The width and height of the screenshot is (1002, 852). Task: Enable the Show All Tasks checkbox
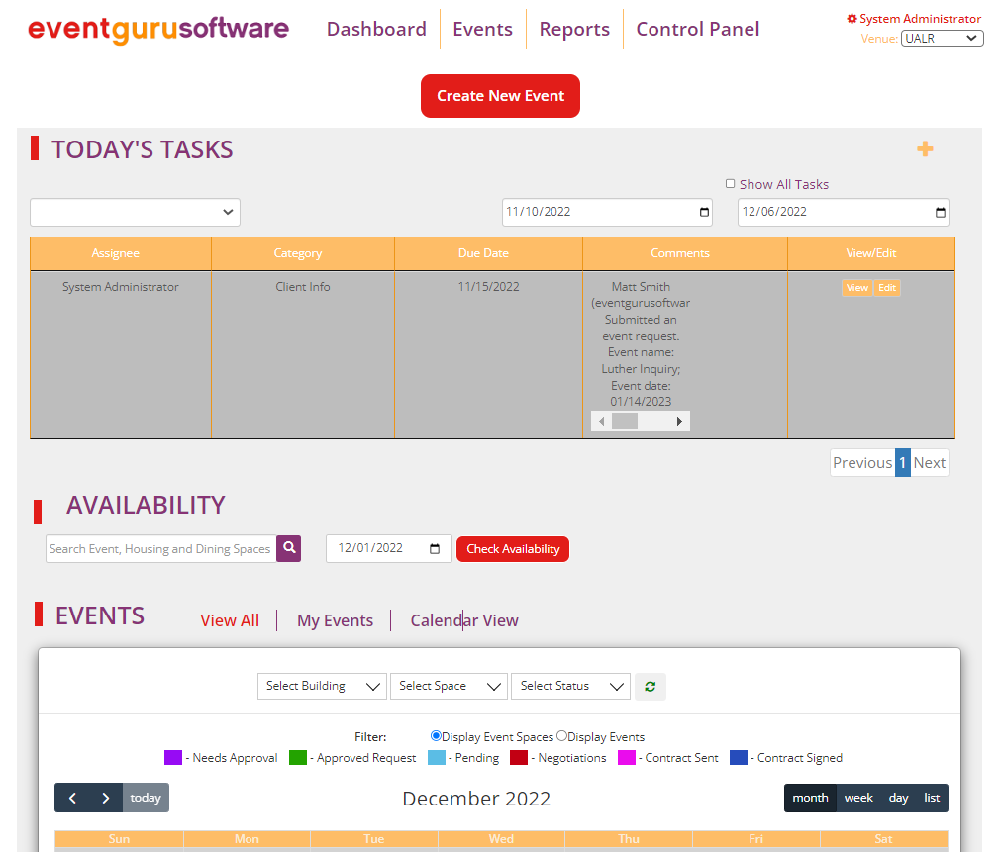pyautogui.click(x=731, y=184)
